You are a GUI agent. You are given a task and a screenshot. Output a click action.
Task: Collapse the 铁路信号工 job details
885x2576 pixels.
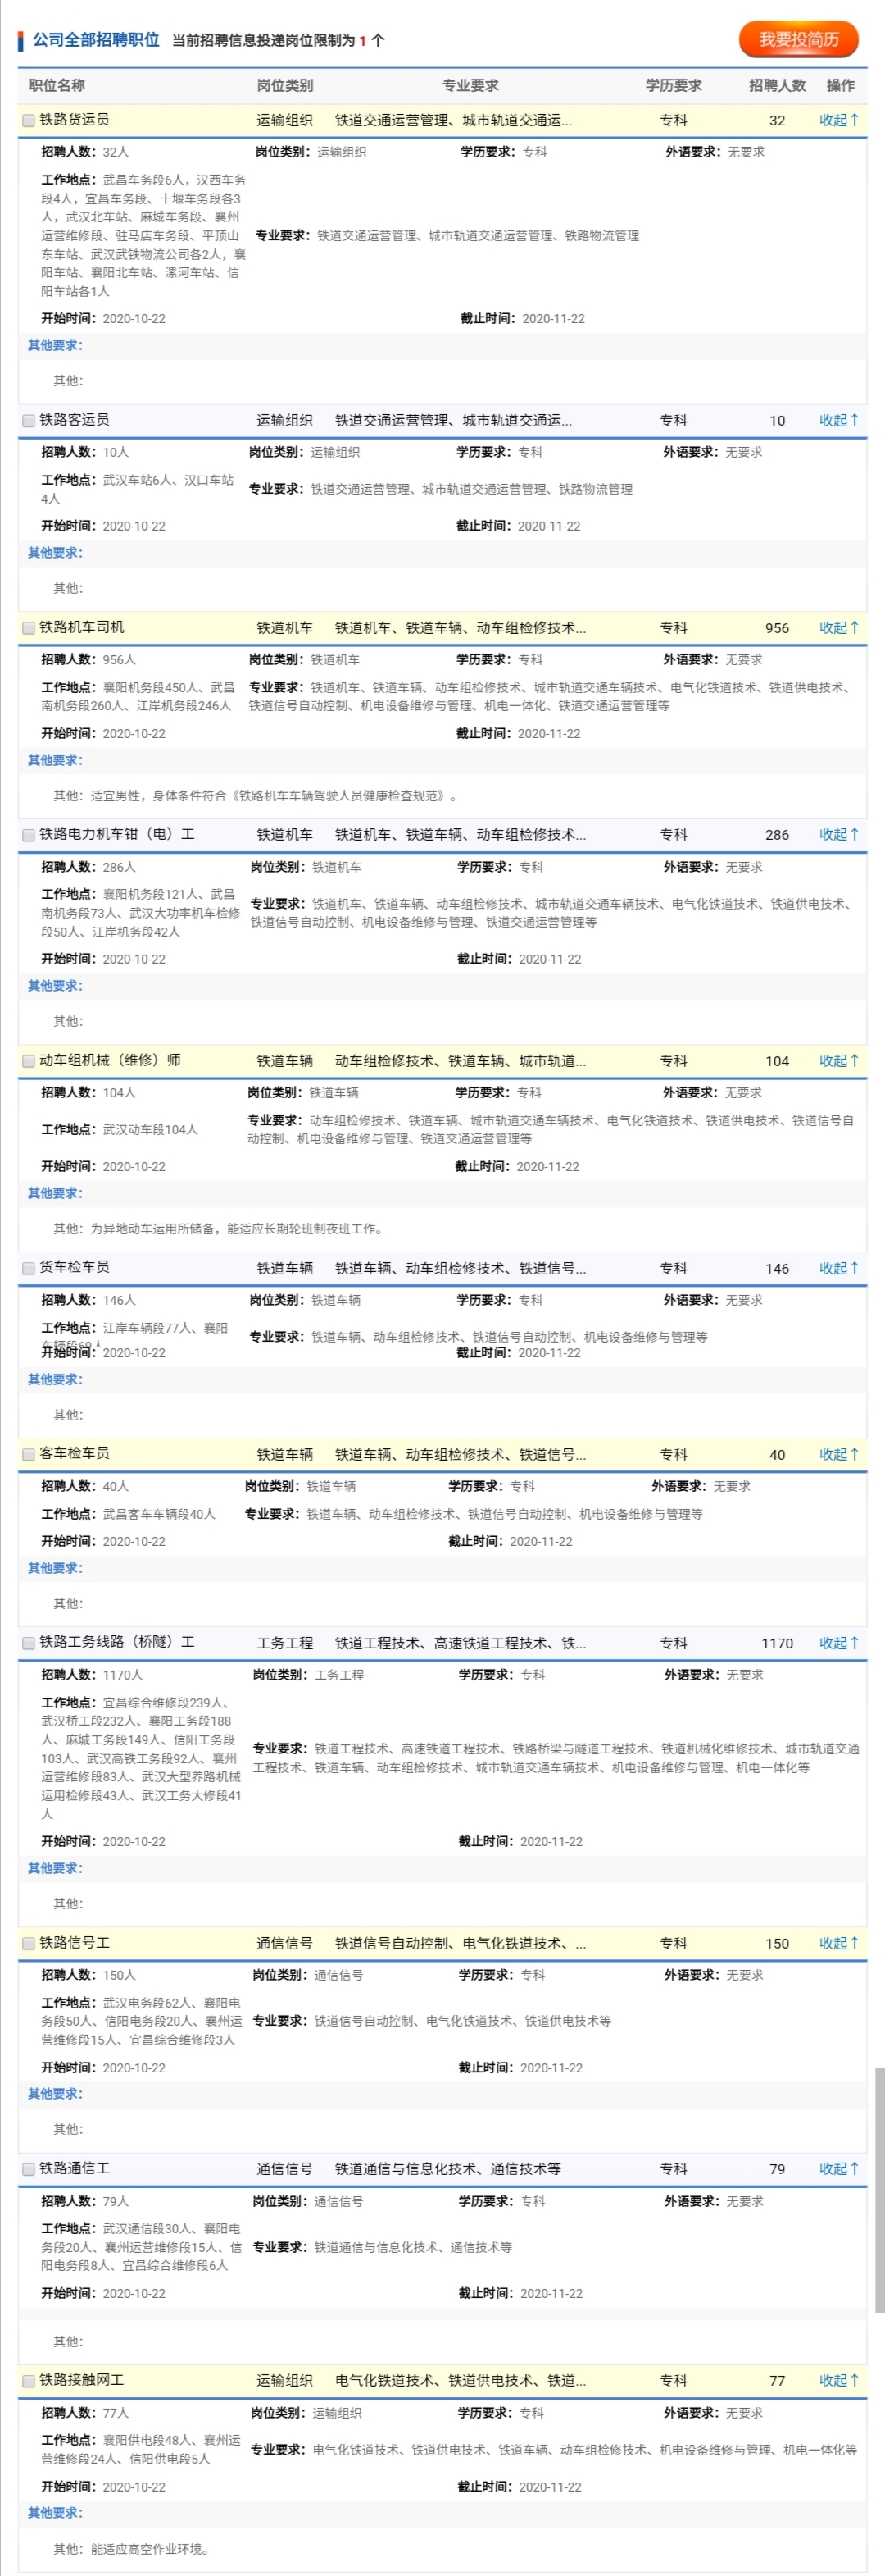pyautogui.click(x=838, y=1943)
